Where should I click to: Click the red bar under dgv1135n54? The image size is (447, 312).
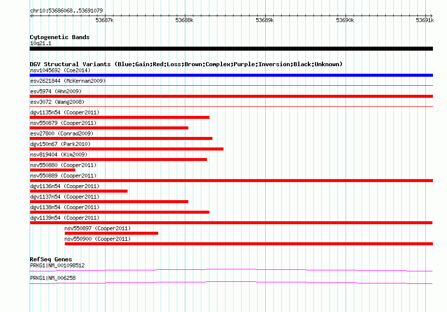(x=120, y=117)
